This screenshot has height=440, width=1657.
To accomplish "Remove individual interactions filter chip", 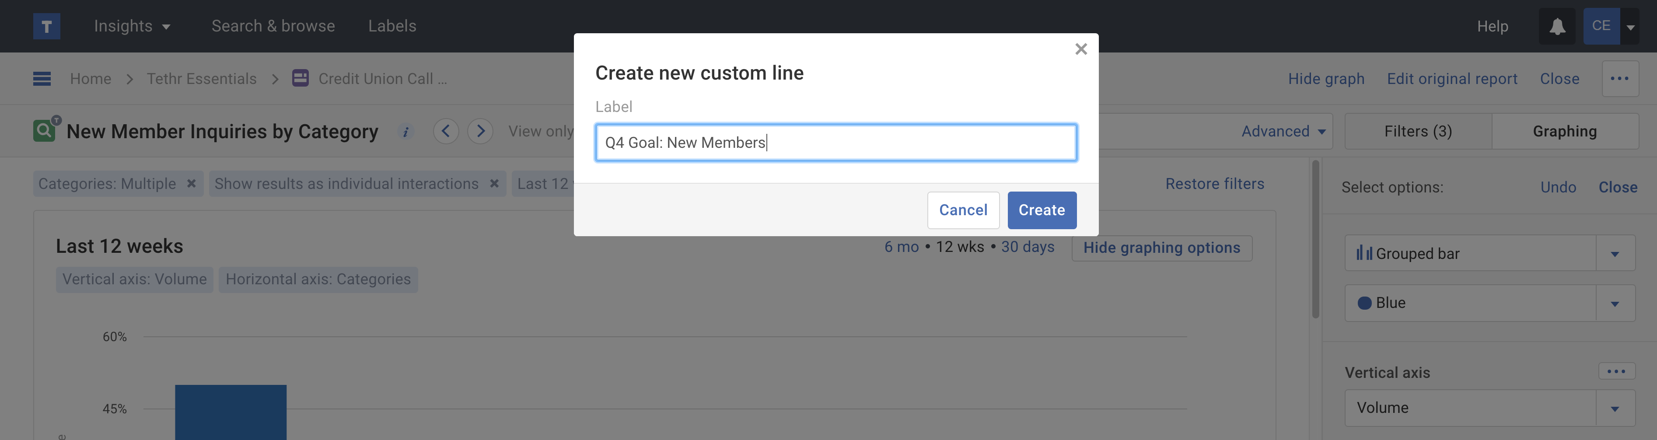I will point(494,184).
